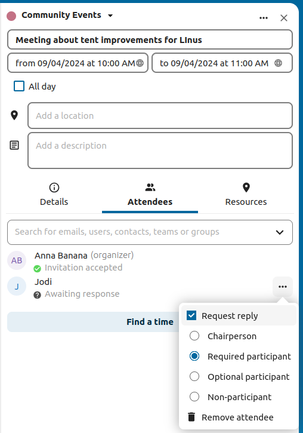Click the pink Community Events calendar color dot

[x=11, y=16]
